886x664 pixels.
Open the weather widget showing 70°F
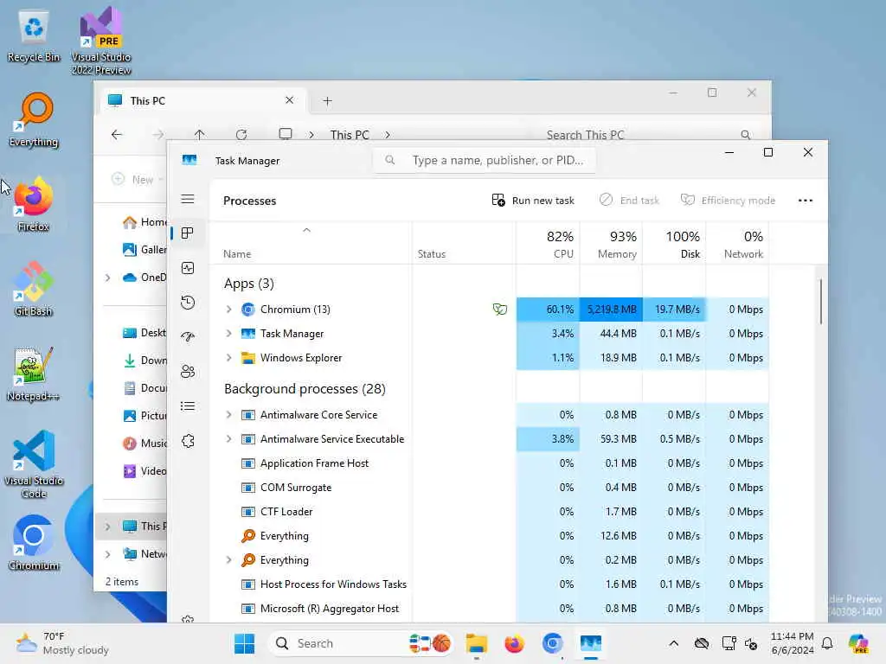(62, 643)
